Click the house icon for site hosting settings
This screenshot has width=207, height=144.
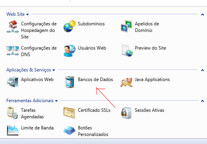tap(13, 26)
